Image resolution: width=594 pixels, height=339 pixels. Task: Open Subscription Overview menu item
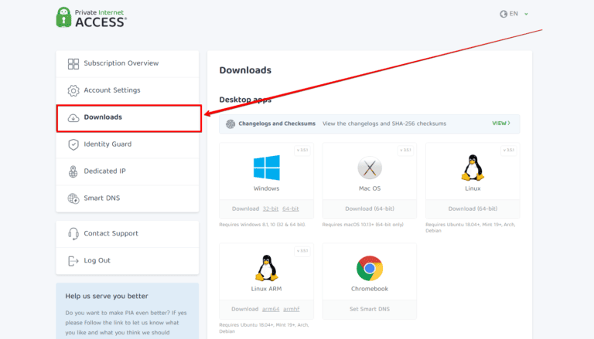click(128, 63)
